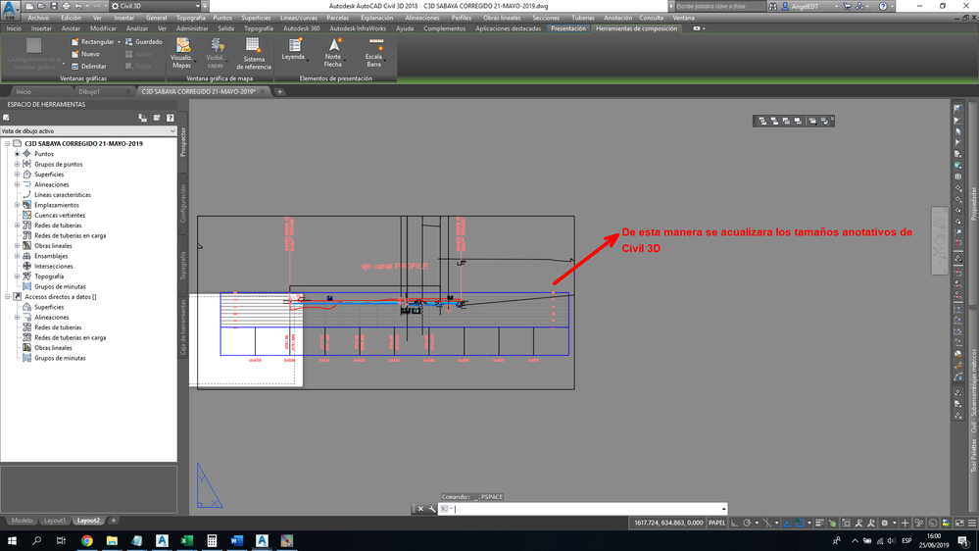Click the Visualiz. Mapas icon
The height and width of the screenshot is (551, 979).
point(182,45)
